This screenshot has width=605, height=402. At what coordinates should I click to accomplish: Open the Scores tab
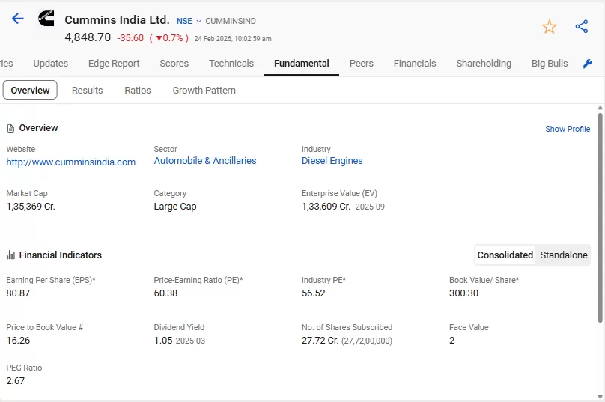174,64
